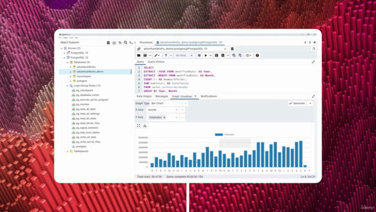Open the Graph Type Bar Chart dropdown
The height and width of the screenshot is (212, 376).
click(x=186, y=104)
